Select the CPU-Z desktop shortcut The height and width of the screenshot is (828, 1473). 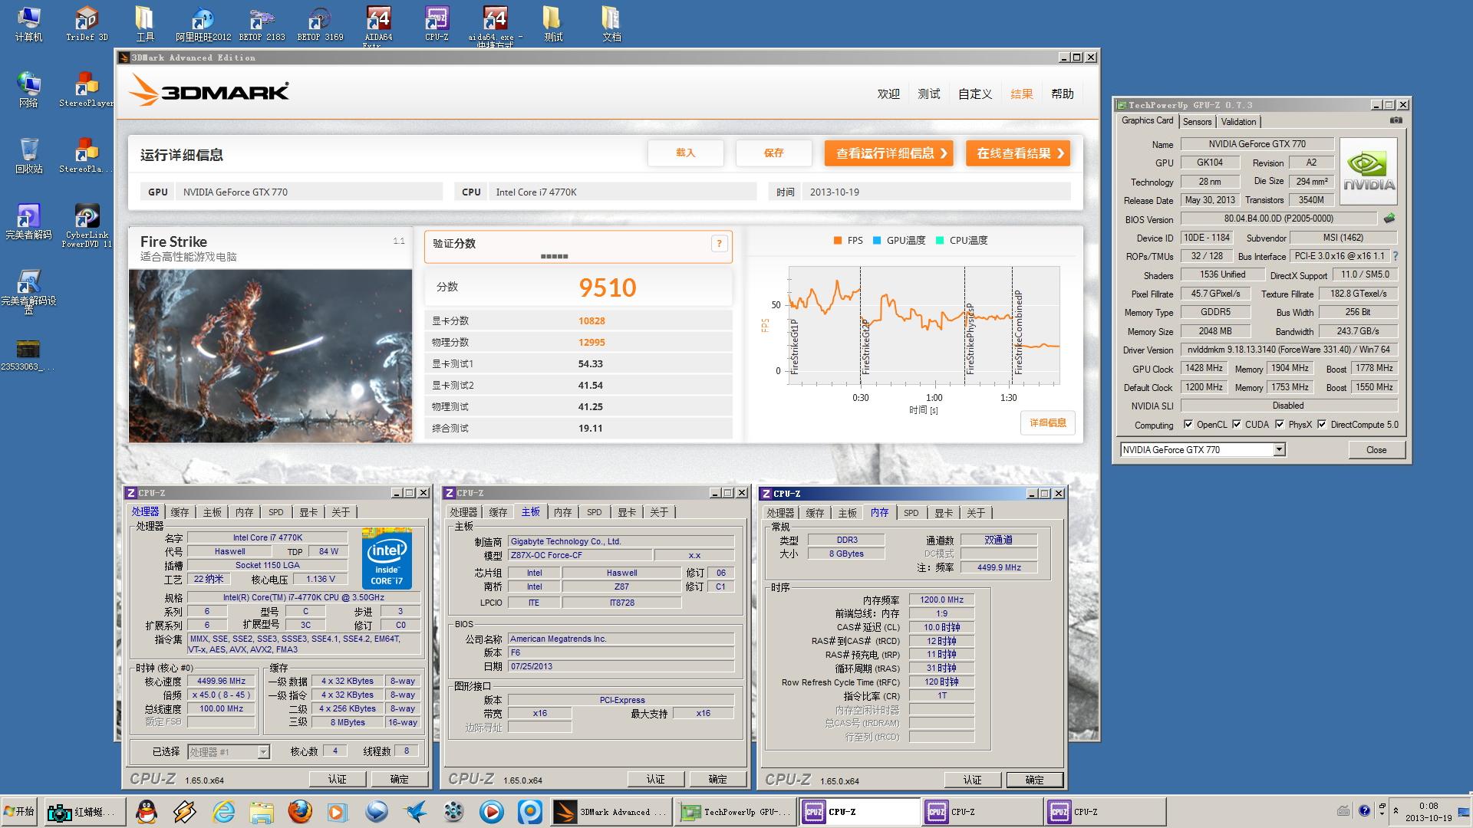point(437,23)
